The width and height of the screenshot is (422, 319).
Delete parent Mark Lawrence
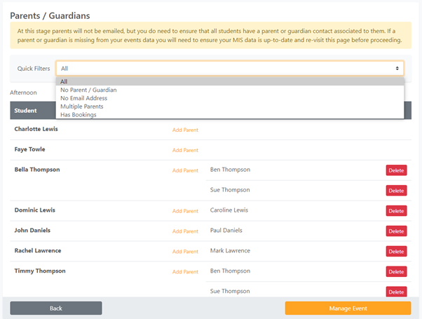(396, 252)
